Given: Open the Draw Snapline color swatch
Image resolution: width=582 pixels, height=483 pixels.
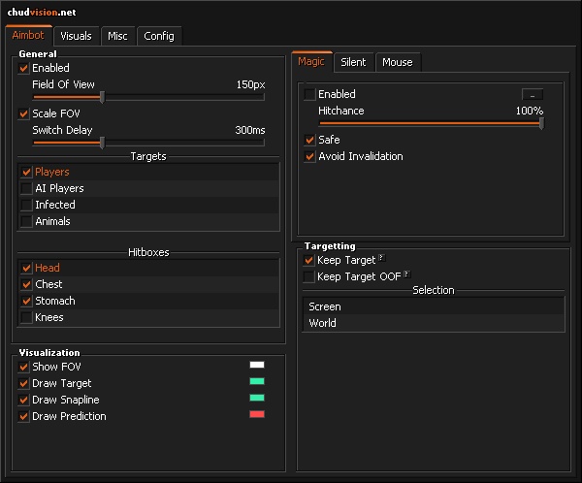Looking at the screenshot, I should click(x=257, y=398).
